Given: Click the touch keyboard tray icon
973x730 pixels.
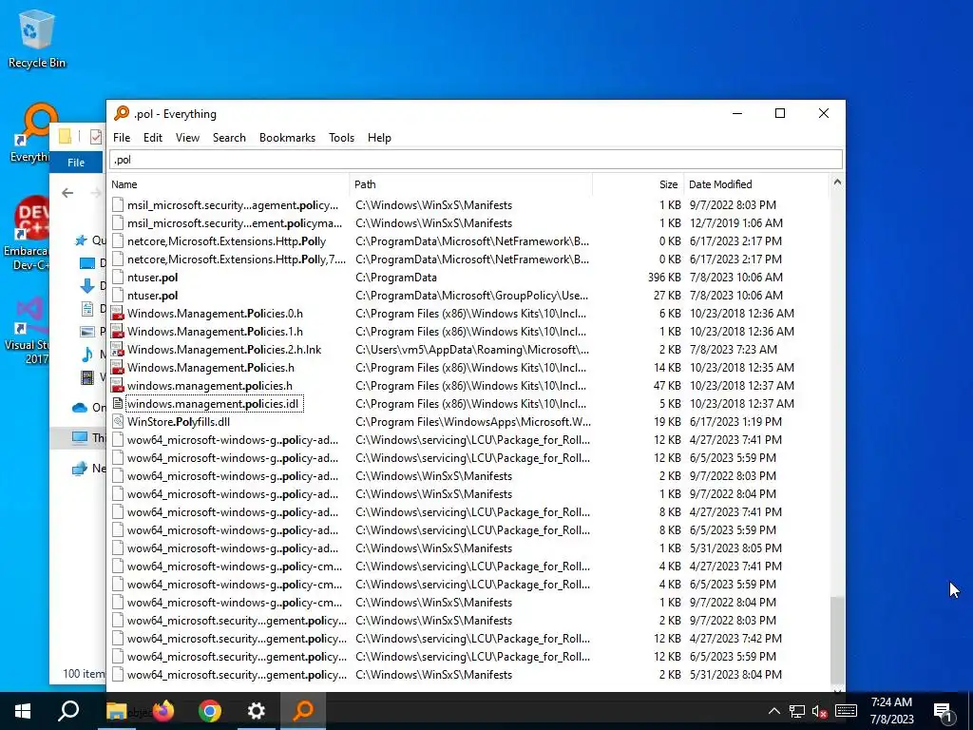Looking at the screenshot, I should (x=846, y=711).
